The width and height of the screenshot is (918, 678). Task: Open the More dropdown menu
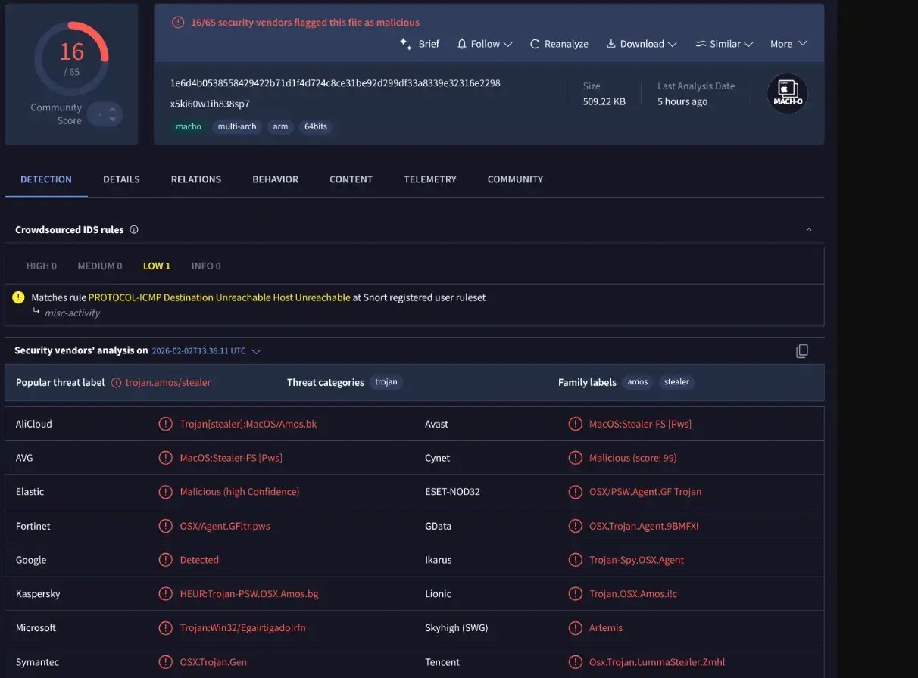(x=788, y=44)
